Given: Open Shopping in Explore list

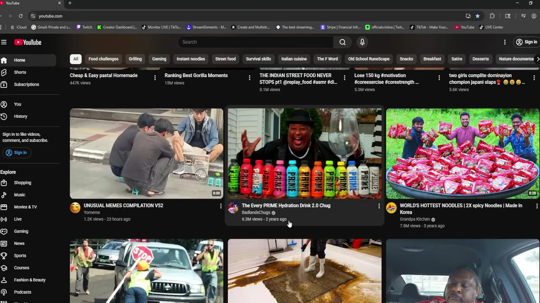Looking at the screenshot, I should point(28,183).
